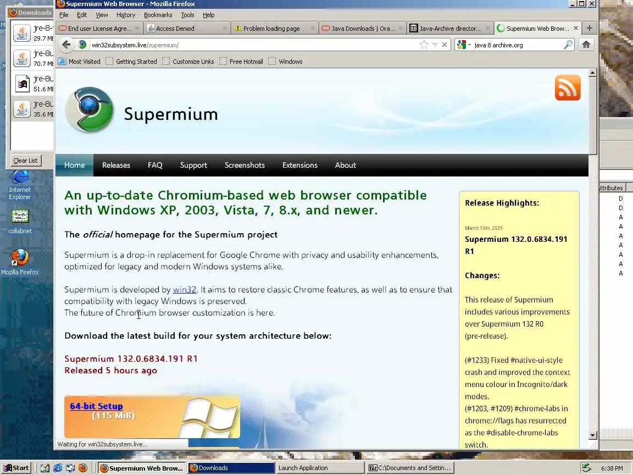Bookmark this page with the star icon
The height and width of the screenshot is (475, 633).
click(x=424, y=45)
